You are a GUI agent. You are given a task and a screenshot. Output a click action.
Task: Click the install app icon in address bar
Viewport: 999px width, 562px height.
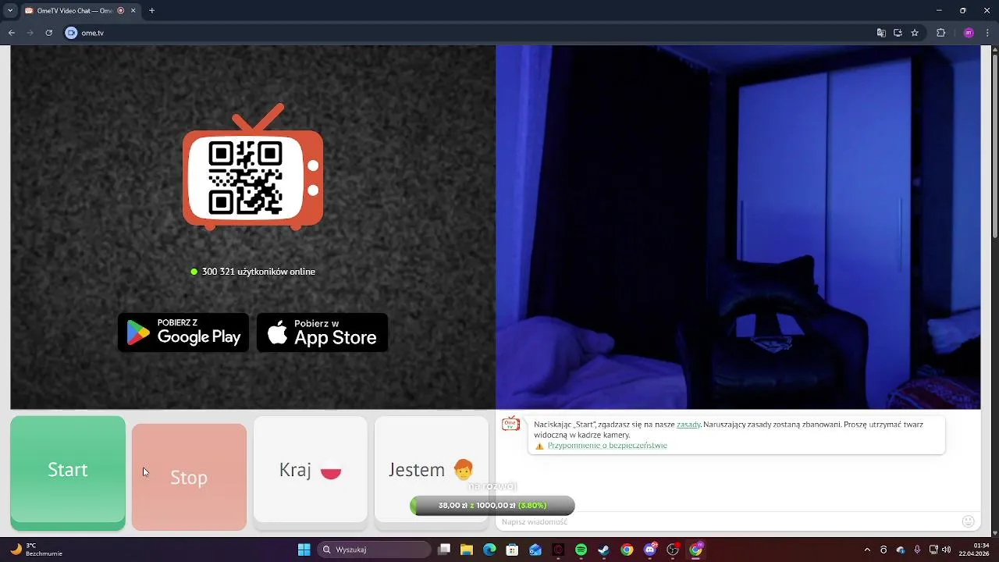(x=898, y=33)
